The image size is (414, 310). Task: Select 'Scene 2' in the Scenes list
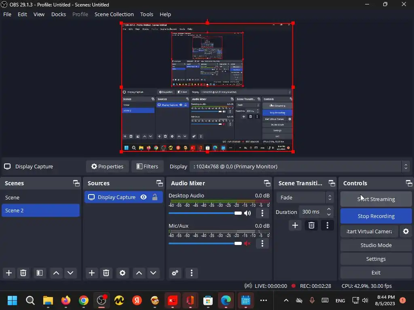41,210
